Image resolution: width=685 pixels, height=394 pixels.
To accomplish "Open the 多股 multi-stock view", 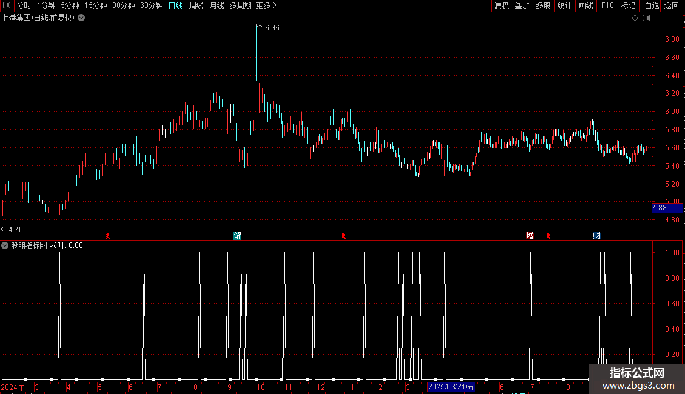I will (544, 5).
